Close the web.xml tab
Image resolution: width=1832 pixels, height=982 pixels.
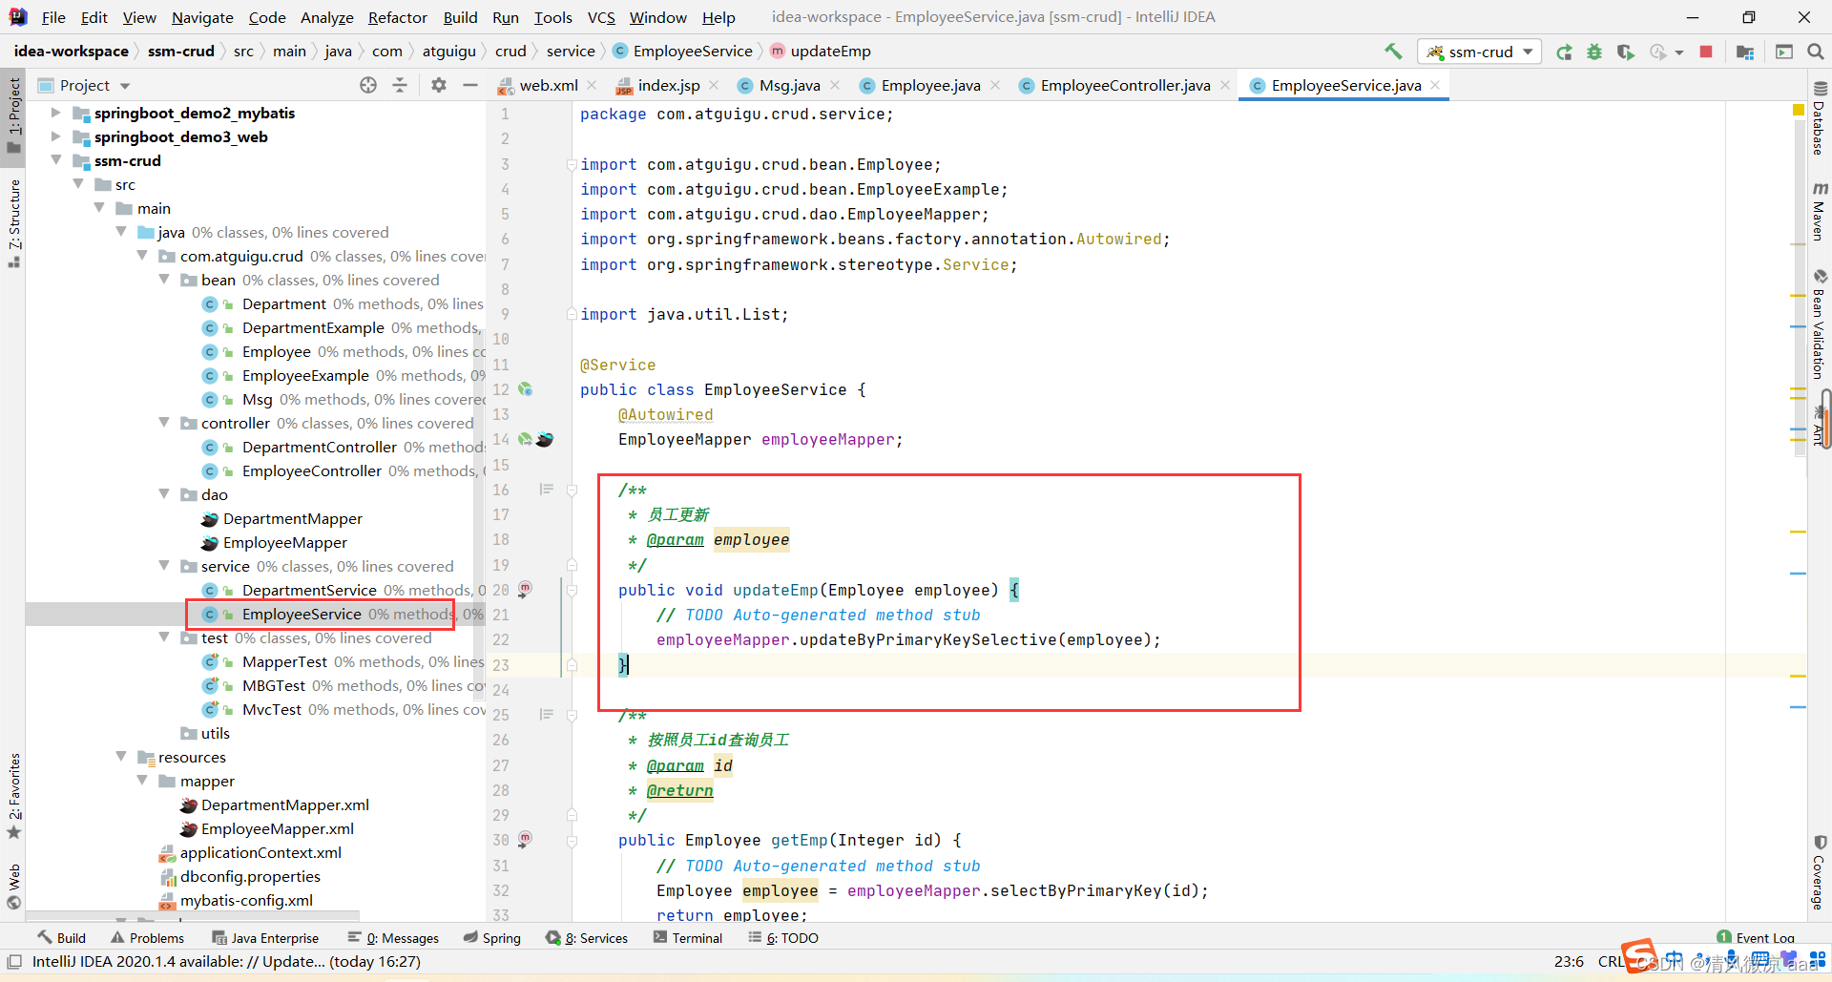(592, 85)
